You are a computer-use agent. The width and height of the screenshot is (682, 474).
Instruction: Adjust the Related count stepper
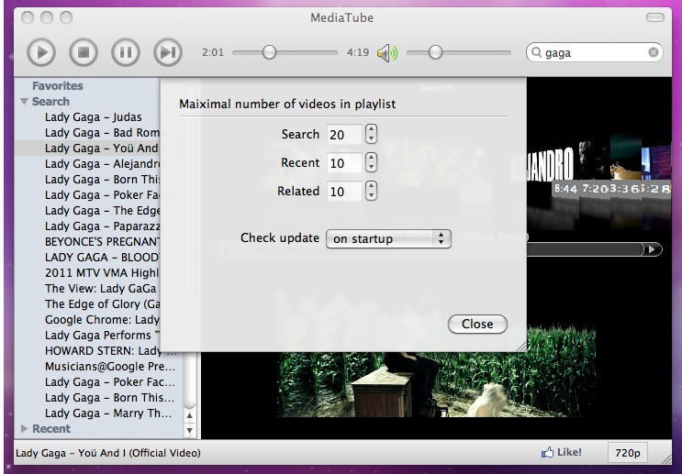click(x=370, y=192)
